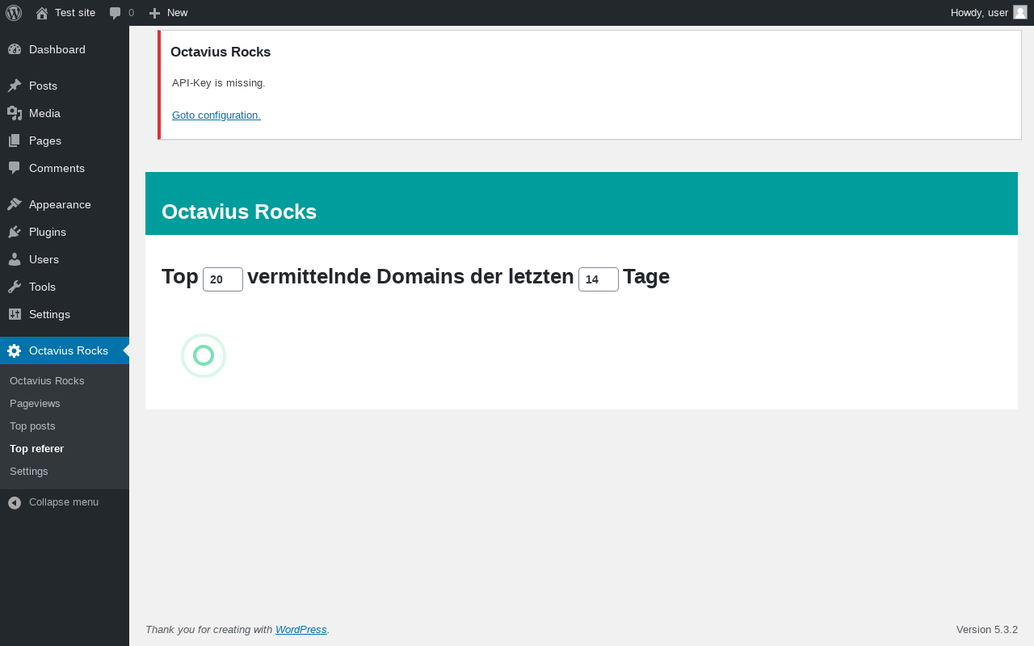
Task: Go to the Media menu
Action: coord(65,113)
